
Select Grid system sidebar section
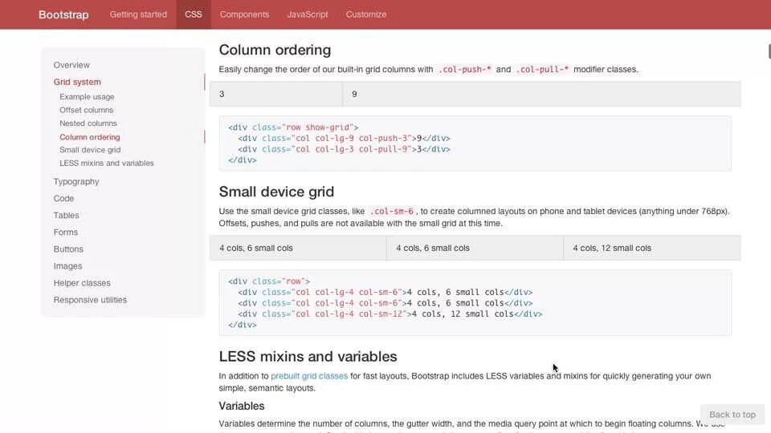click(77, 82)
